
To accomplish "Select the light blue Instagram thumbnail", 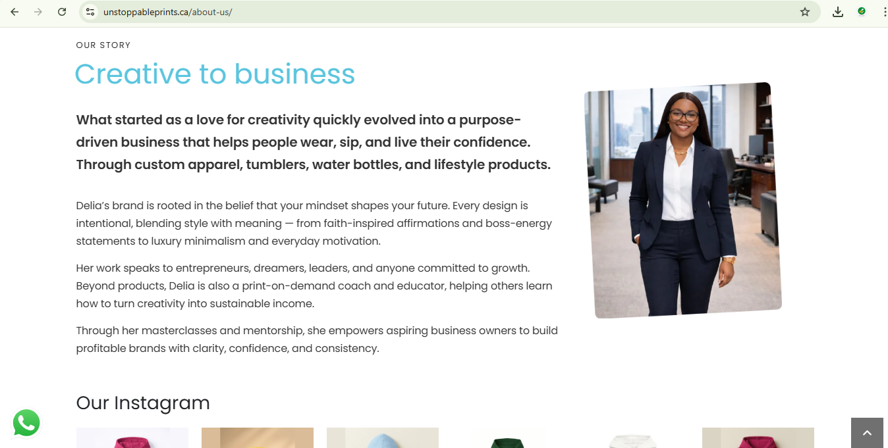I will 383,438.
